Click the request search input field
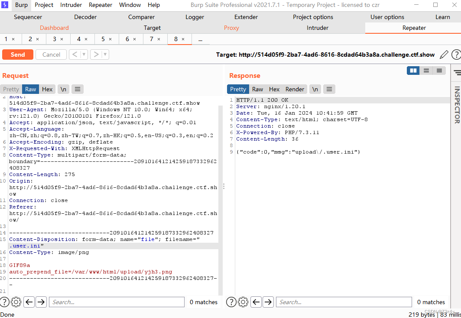This screenshot has height=318, width=461. pyautogui.click(x=117, y=302)
